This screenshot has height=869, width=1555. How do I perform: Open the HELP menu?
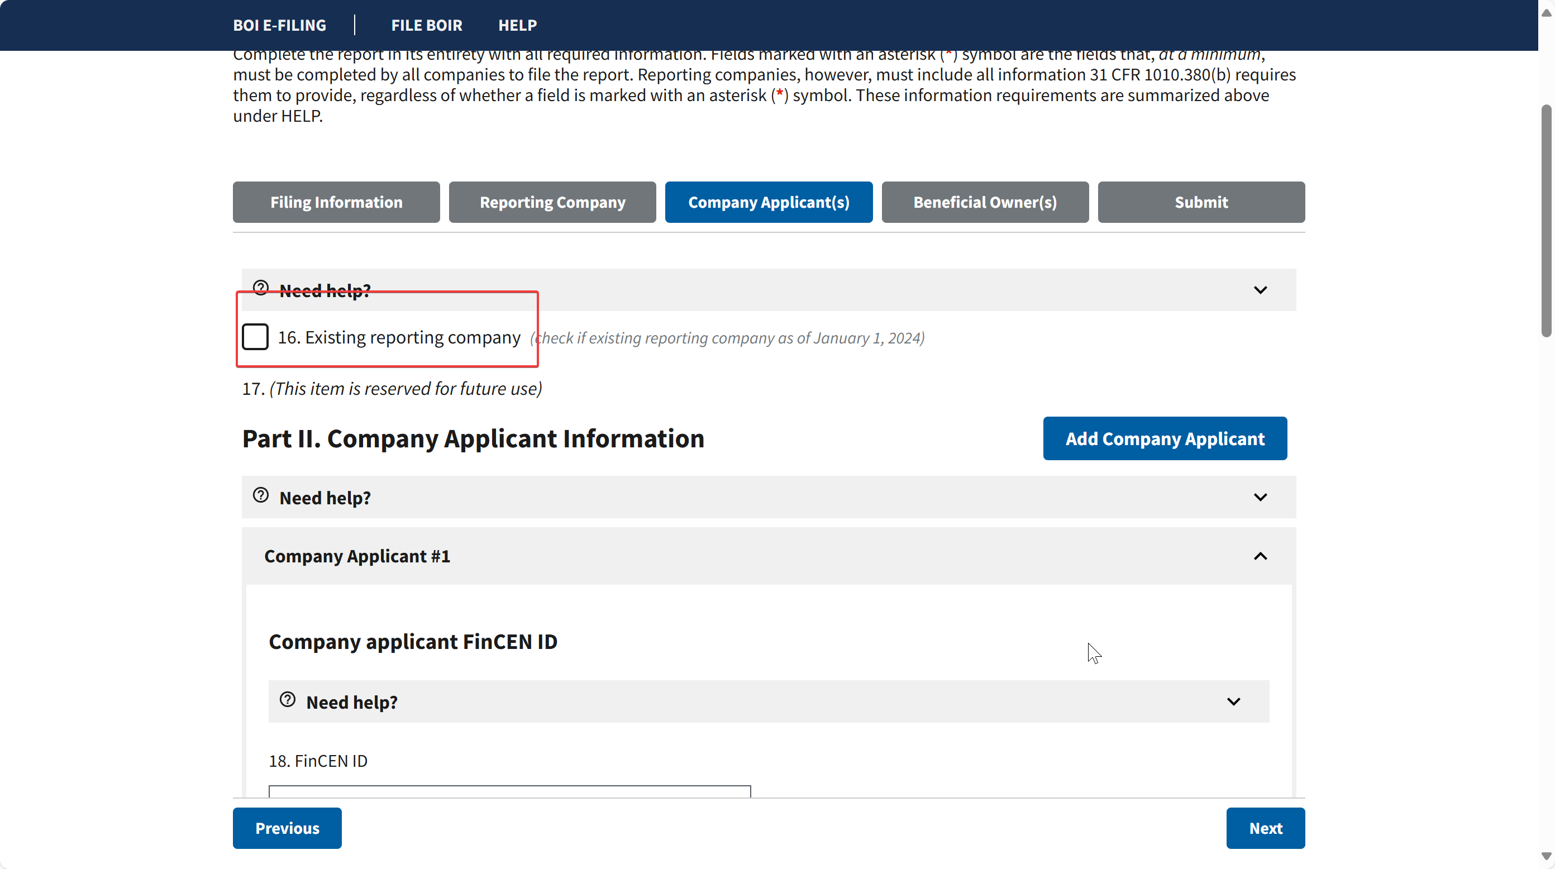[x=517, y=25]
